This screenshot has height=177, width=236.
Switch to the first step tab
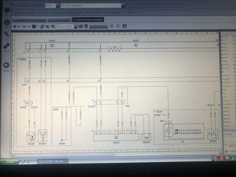coord(29,20)
